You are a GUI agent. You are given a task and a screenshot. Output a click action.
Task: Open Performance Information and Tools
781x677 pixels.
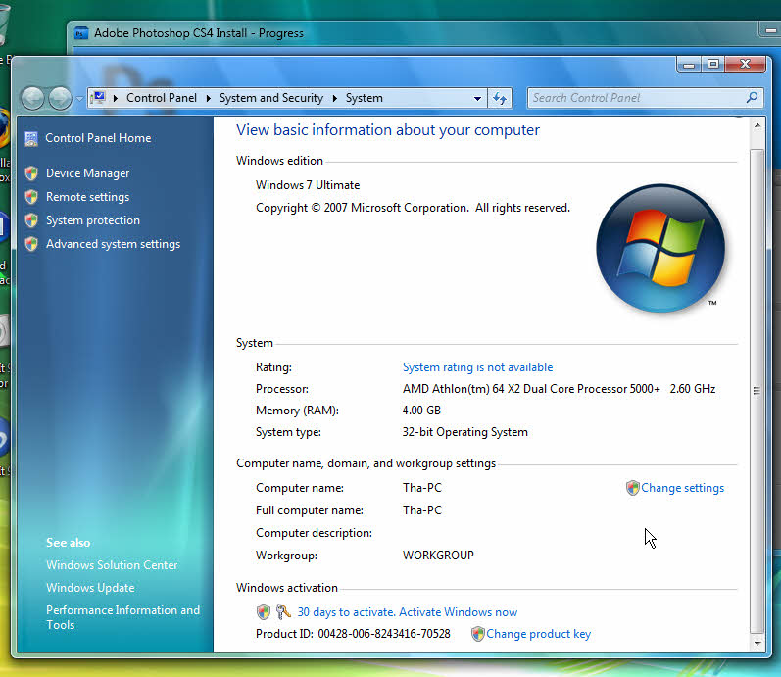(123, 617)
